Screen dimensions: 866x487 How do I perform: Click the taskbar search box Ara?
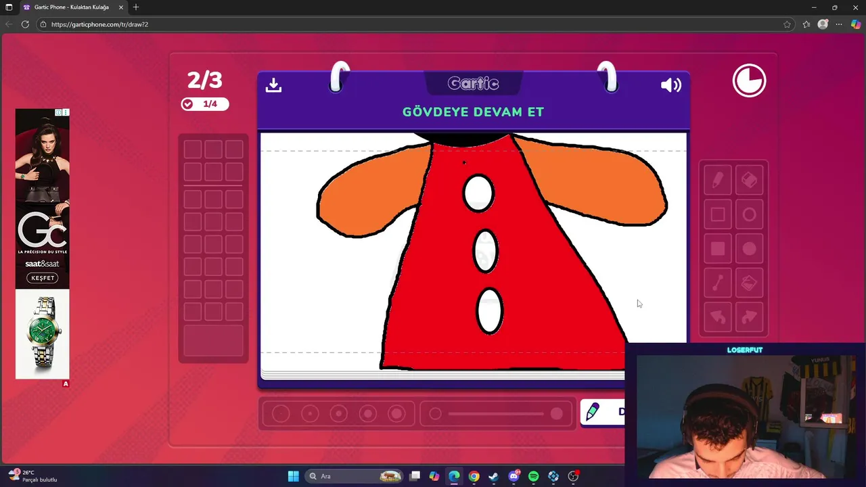point(354,476)
